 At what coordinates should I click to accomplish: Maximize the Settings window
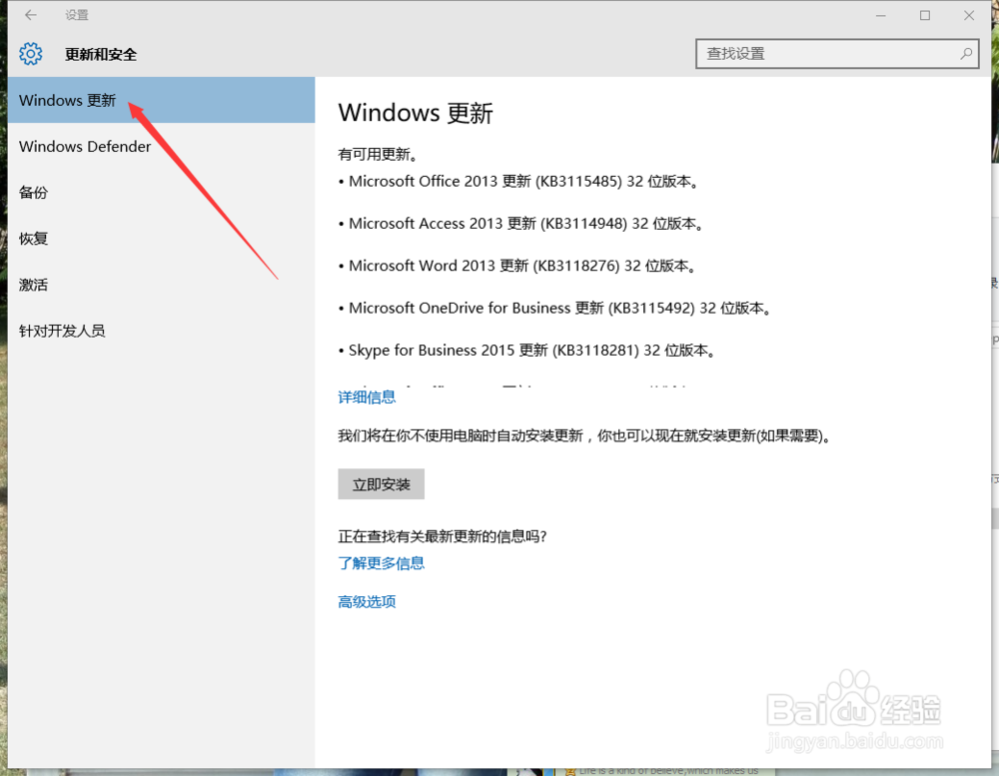(925, 15)
